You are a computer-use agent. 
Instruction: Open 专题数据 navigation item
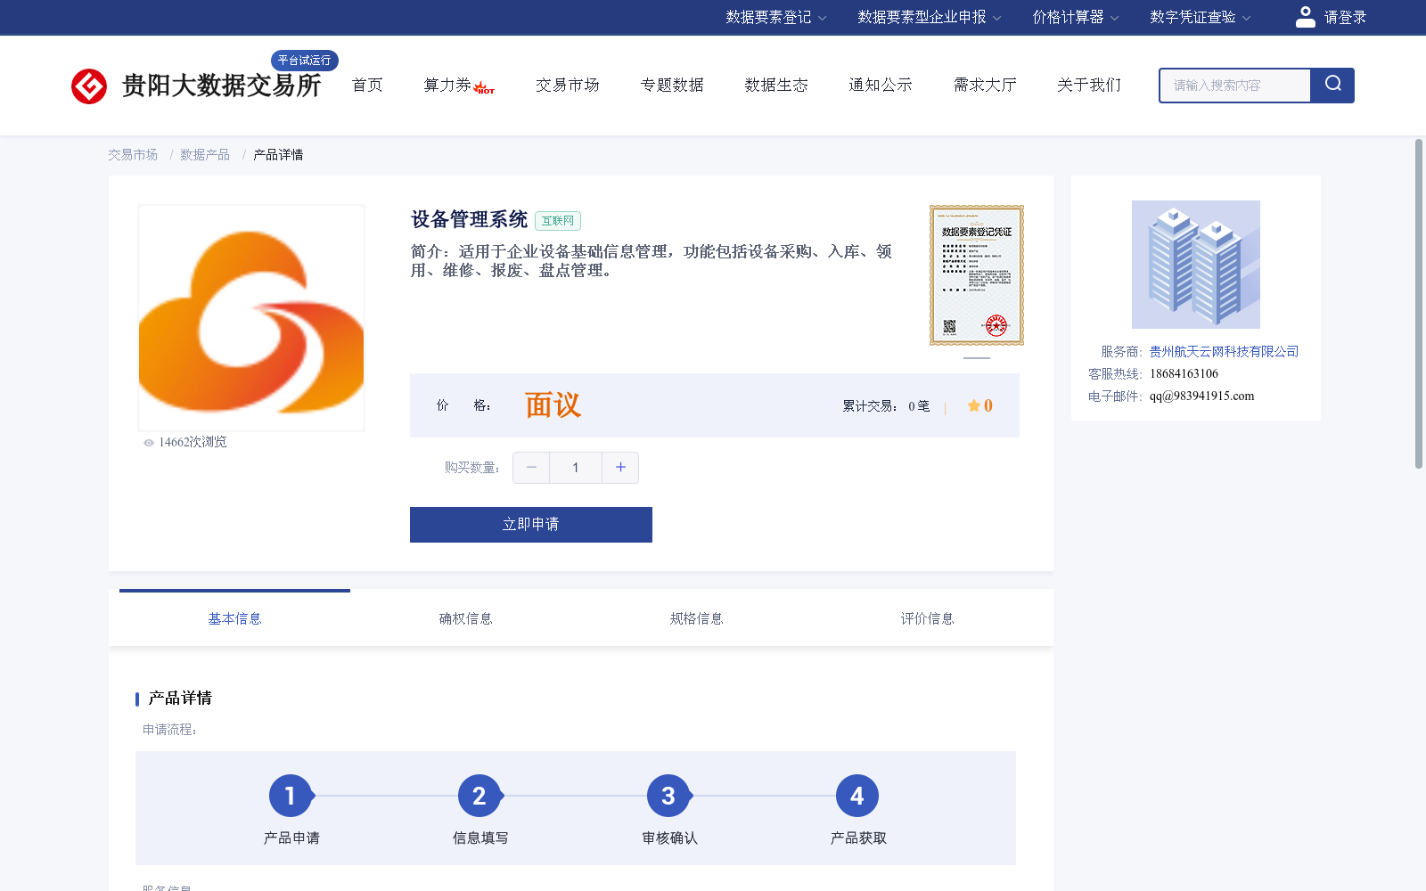672,85
